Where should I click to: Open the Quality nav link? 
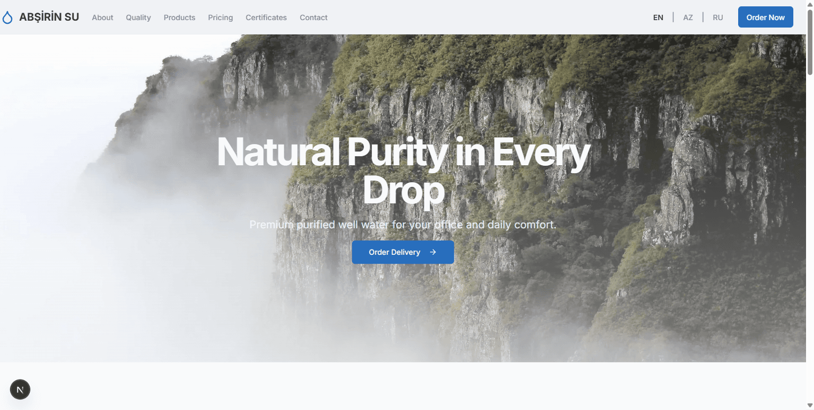(138, 17)
